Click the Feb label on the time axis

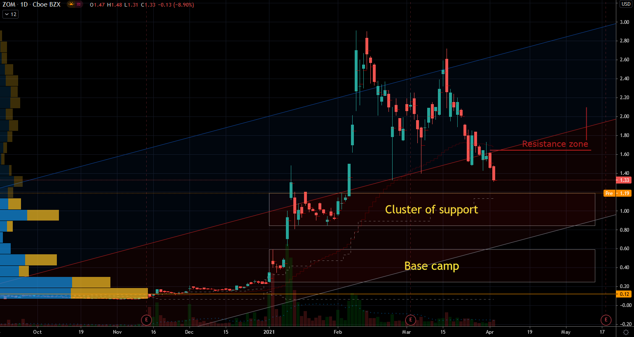tap(338, 332)
